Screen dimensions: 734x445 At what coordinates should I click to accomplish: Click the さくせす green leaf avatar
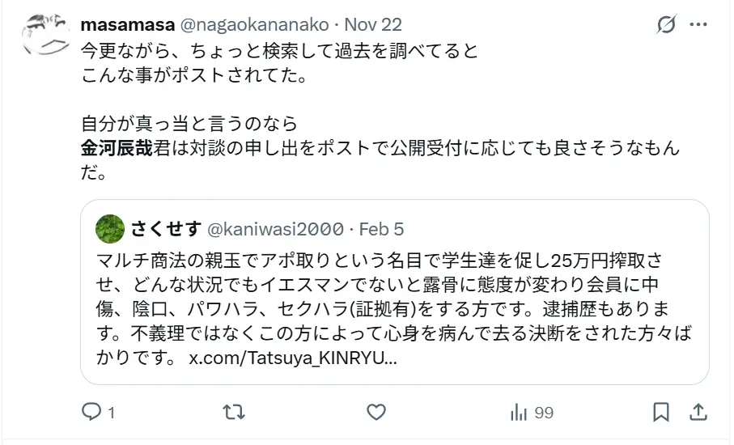tap(110, 229)
